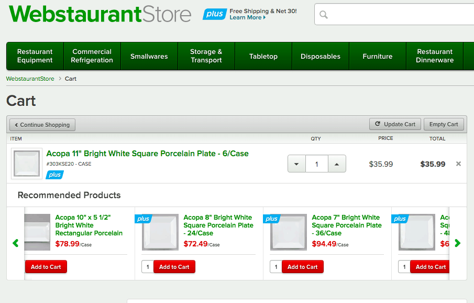474x303 pixels.
Task: Open Smallwares menu
Action: point(149,56)
